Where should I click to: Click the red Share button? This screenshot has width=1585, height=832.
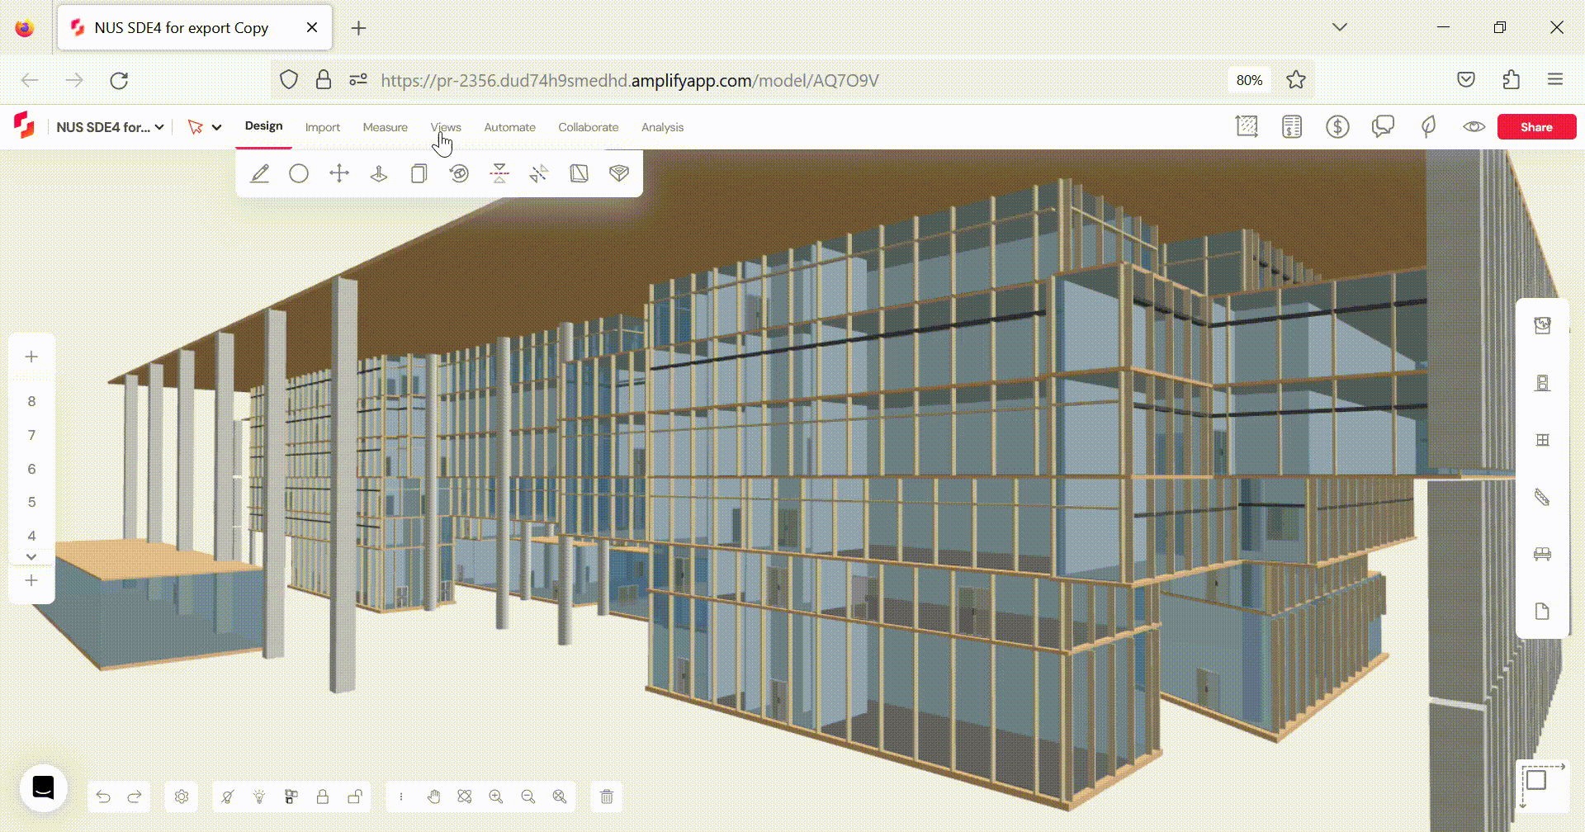pyautogui.click(x=1536, y=127)
